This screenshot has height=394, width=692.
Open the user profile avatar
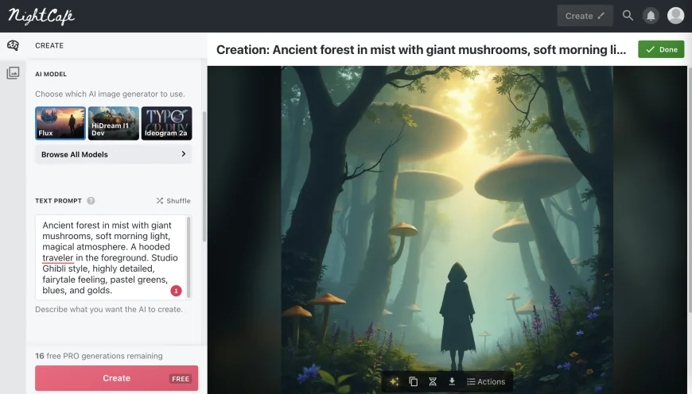pos(675,16)
